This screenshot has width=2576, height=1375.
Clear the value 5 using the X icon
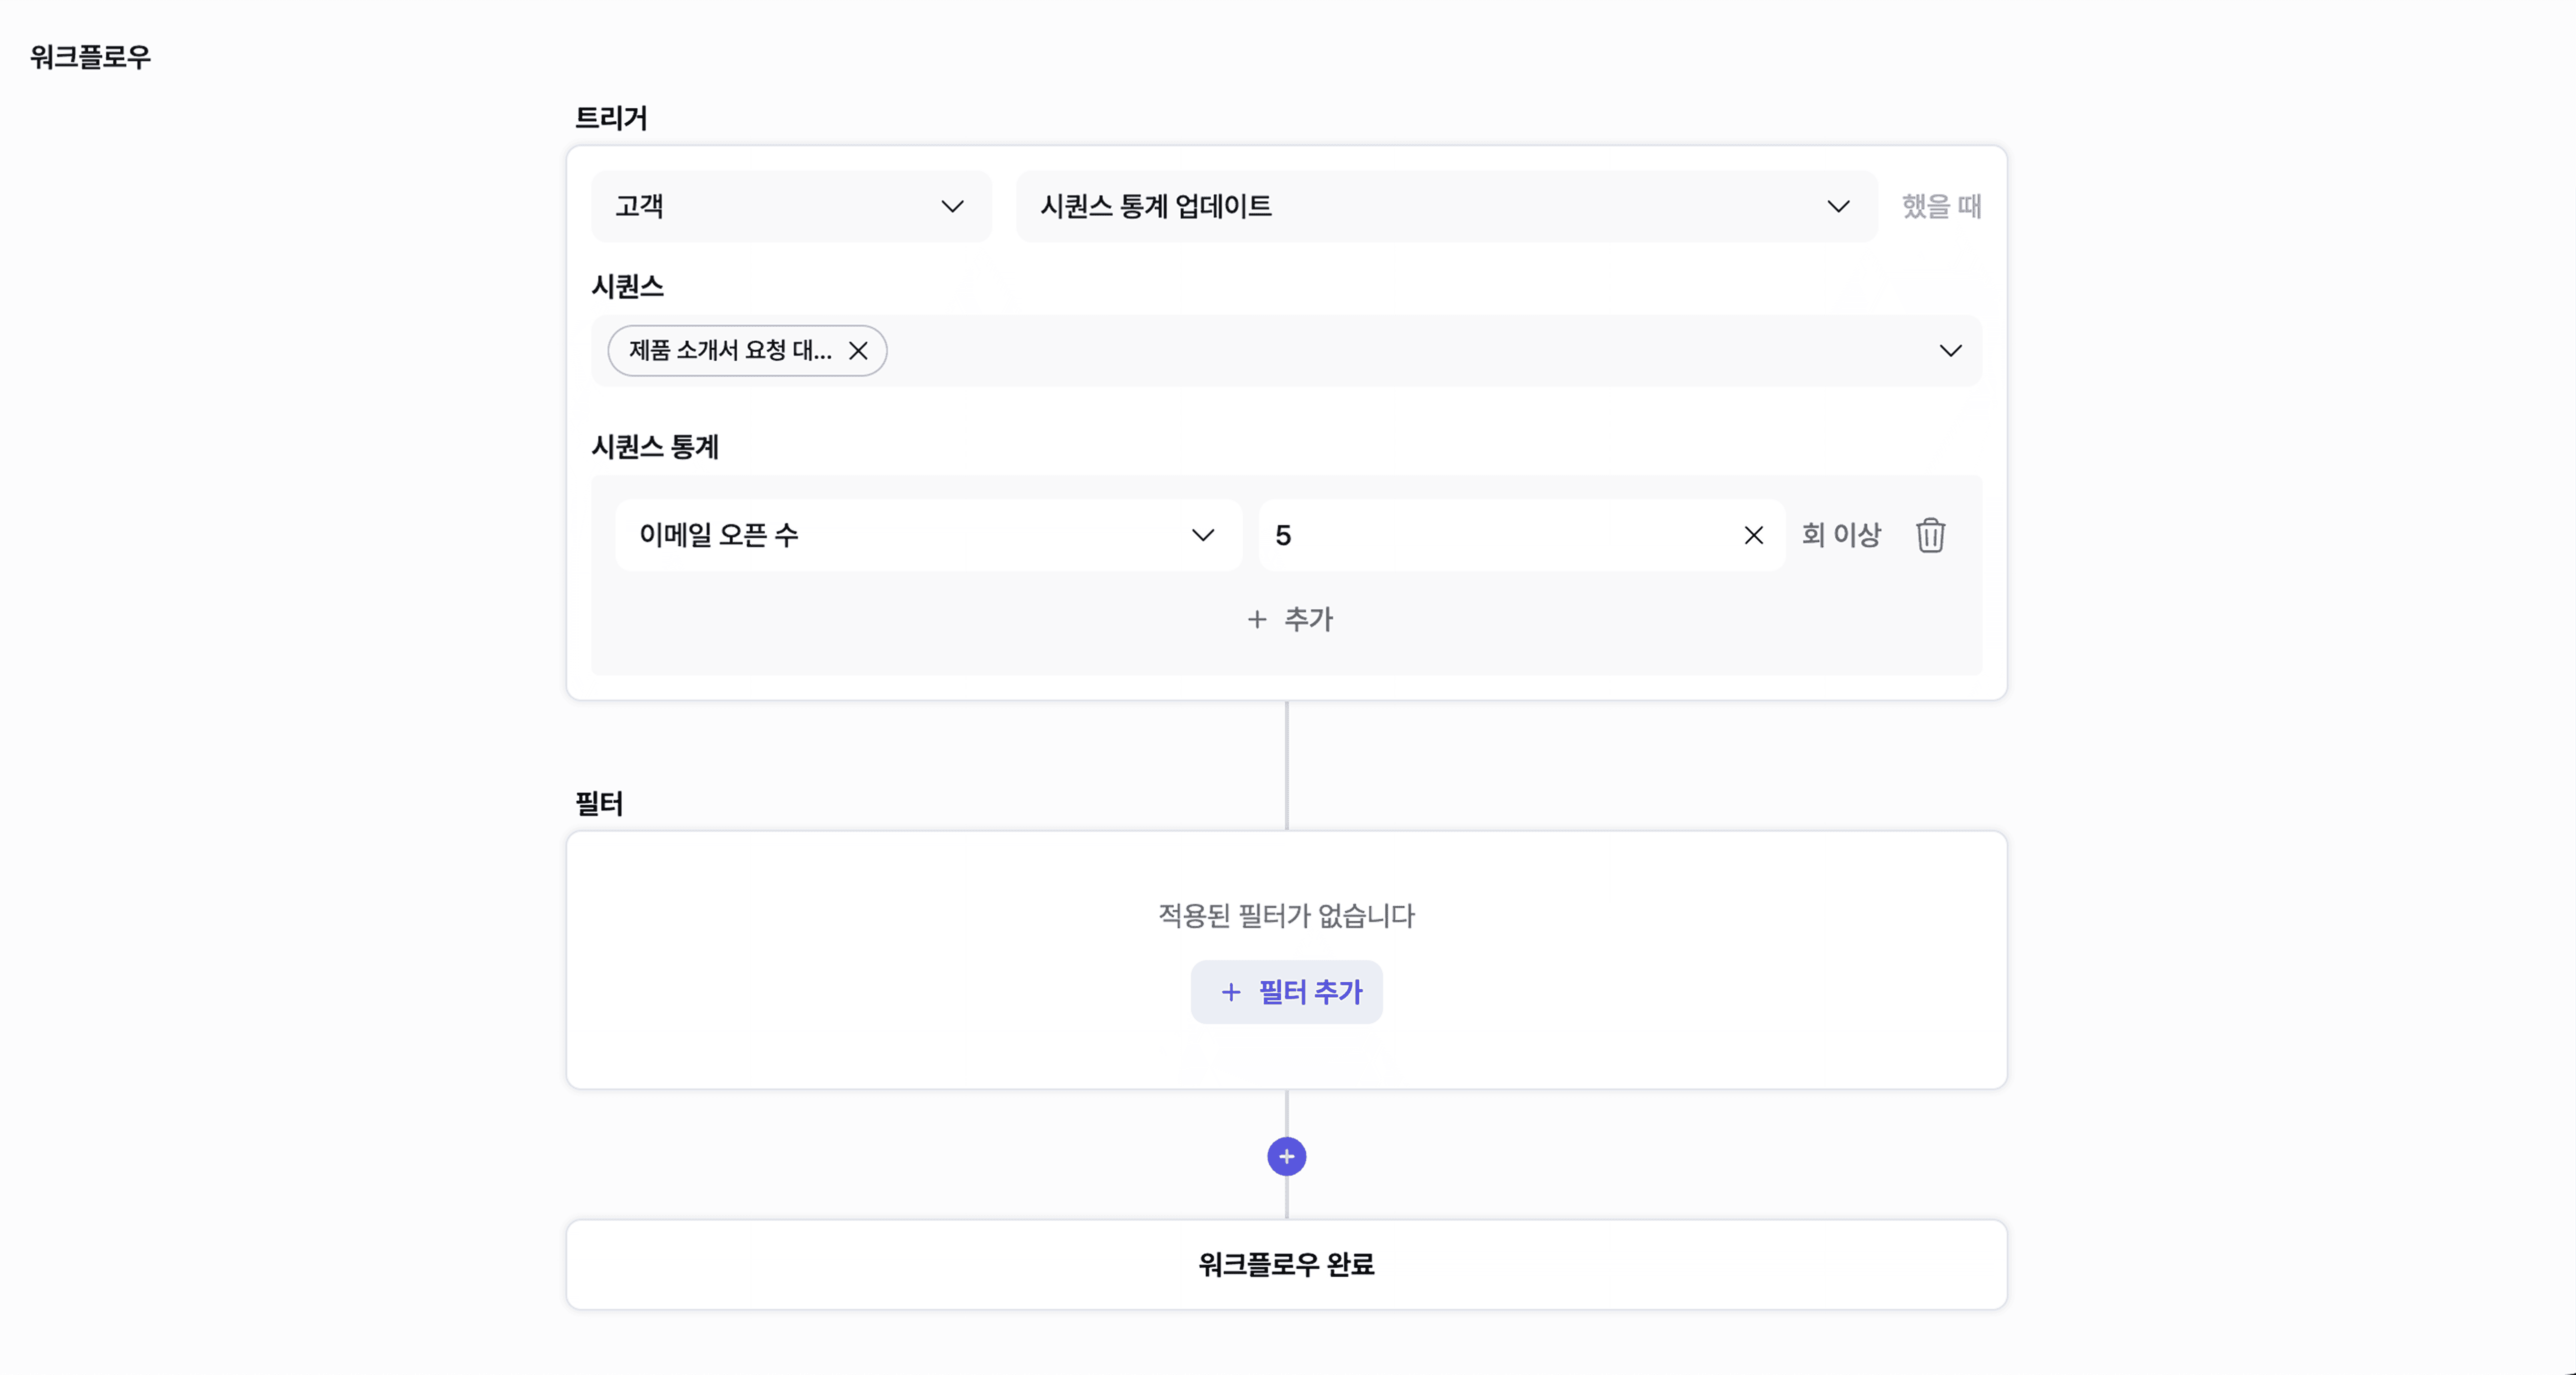tap(1753, 535)
